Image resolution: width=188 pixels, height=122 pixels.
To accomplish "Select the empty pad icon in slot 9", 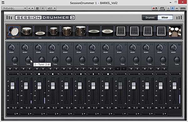I will (121, 31).
